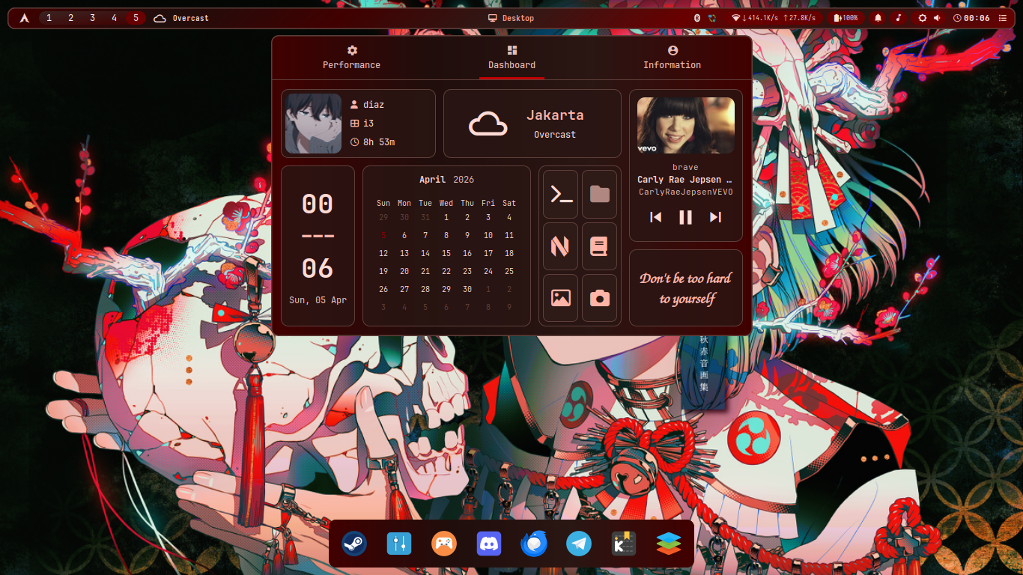Select the Dashboard tab
The width and height of the screenshot is (1023, 575).
click(512, 58)
